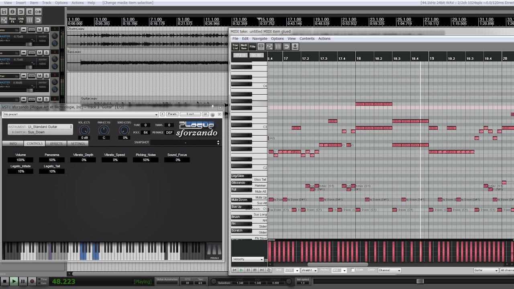Viewport: 514px width, 289px height.
Task: Click the plus button beside the sforzando preset
Action: click(162, 114)
